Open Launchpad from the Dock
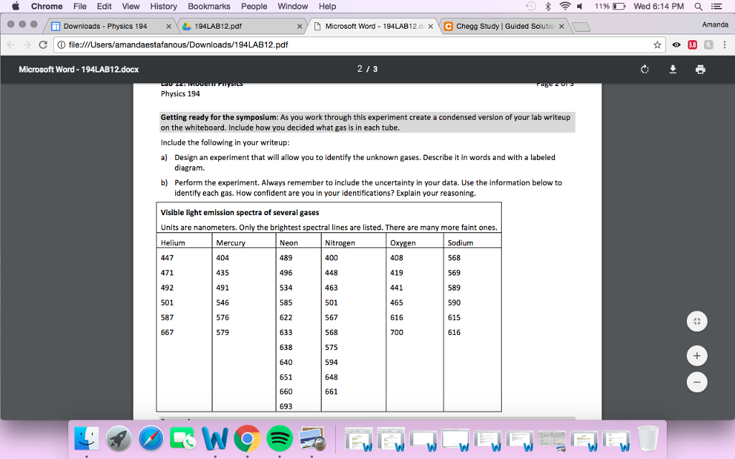 pyautogui.click(x=118, y=439)
